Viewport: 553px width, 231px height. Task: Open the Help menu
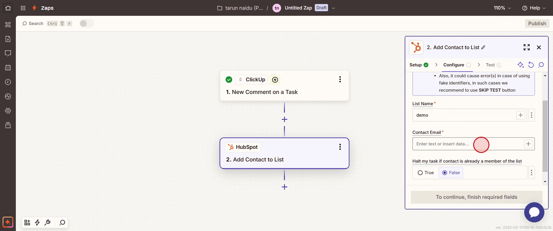(x=534, y=8)
